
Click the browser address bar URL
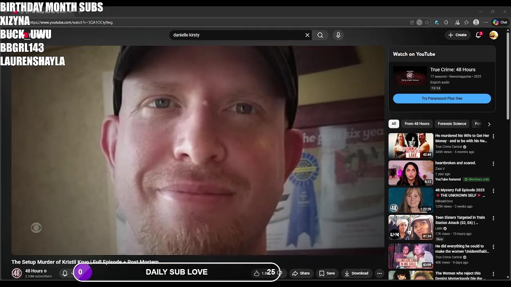click(71, 22)
